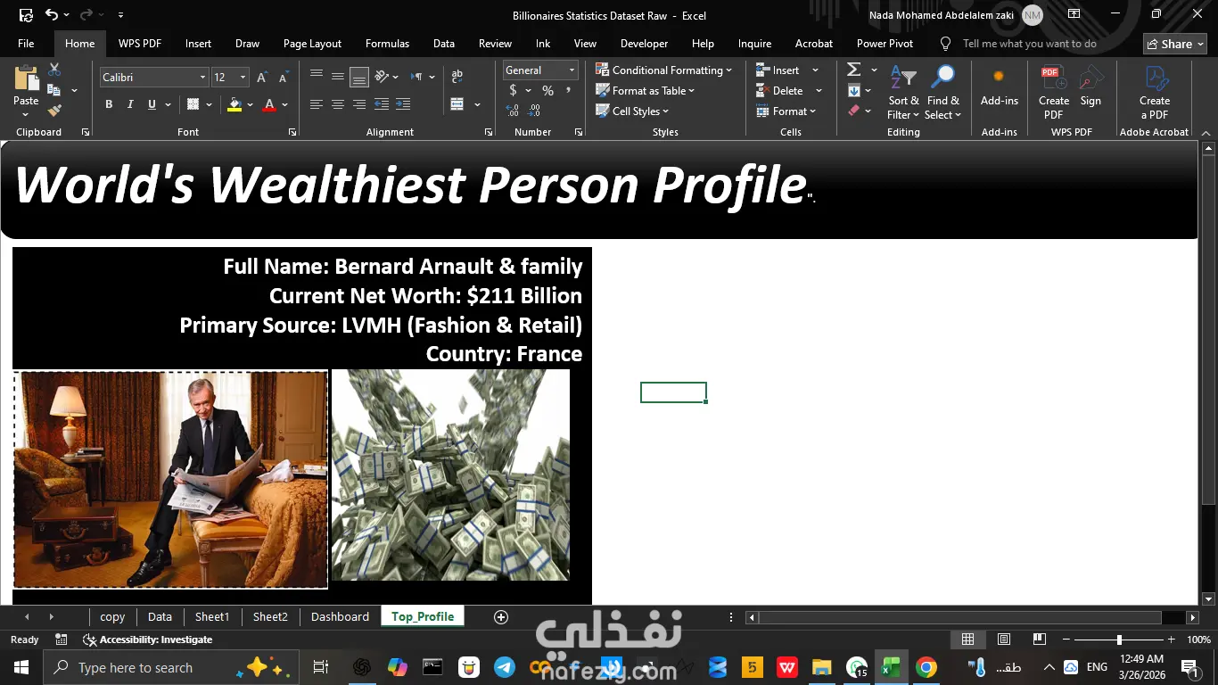This screenshot has width=1218, height=685.
Task: Click the AutoSum sigma icon
Action: pos(853,70)
